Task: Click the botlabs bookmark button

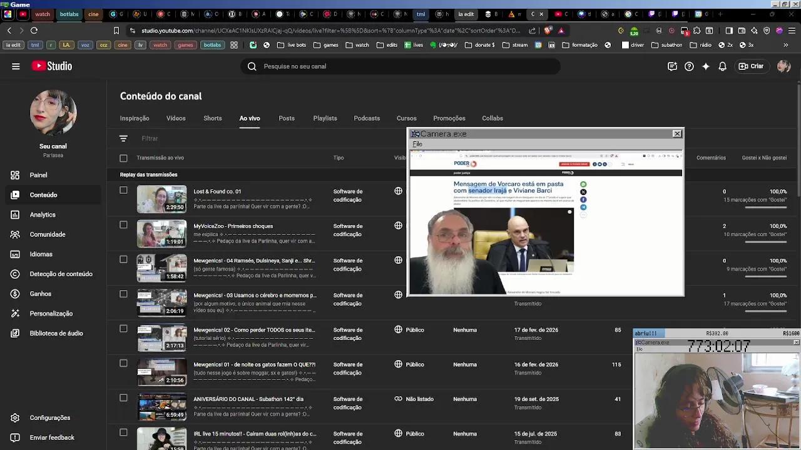Action: [212, 45]
